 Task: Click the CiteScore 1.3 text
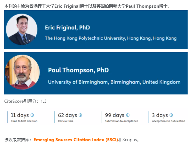click(25, 101)
